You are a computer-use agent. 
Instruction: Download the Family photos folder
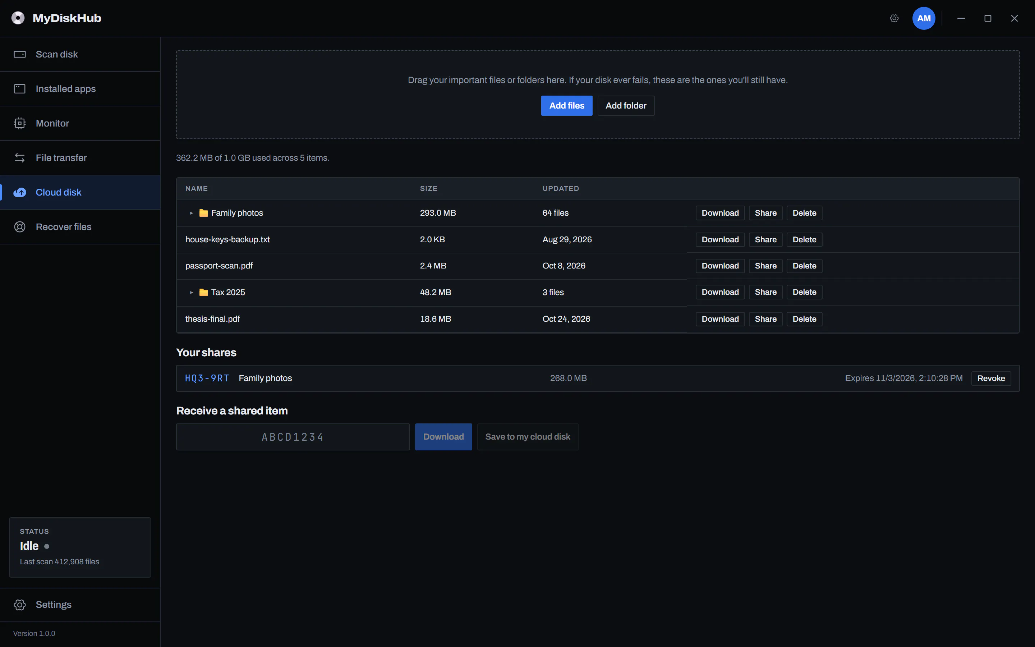point(720,213)
